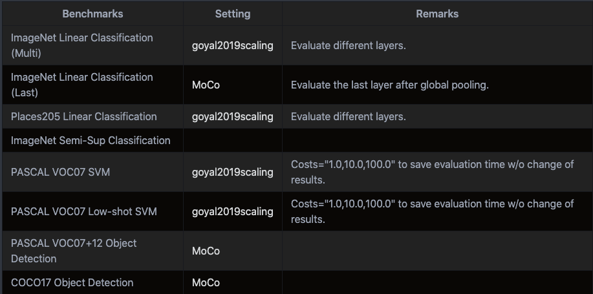Select the ImageNet Linear Classification (Last) cell
Screen dimensions: 593x294
[x=82, y=85]
